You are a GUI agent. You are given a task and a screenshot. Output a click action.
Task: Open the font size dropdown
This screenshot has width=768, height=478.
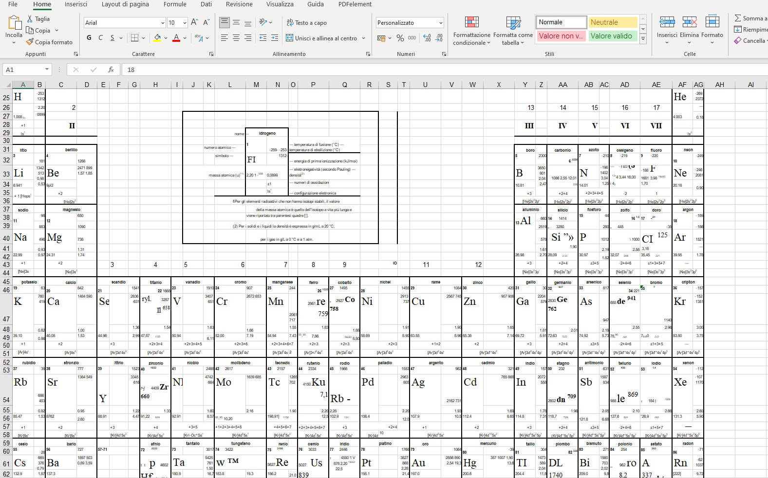pos(184,23)
